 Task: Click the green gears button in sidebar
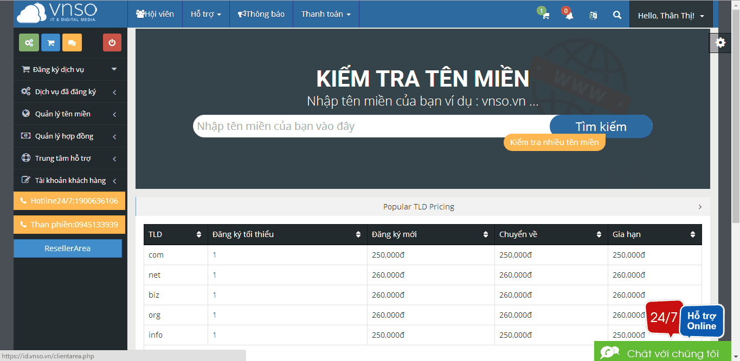[29, 43]
